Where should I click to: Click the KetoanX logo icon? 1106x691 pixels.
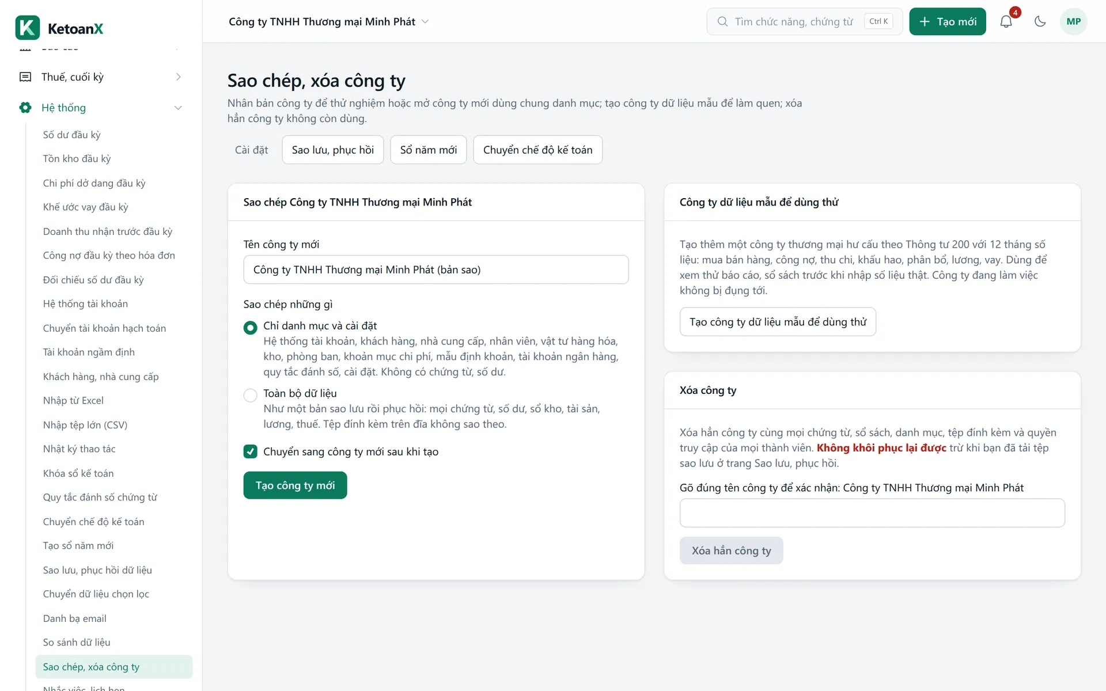28,28
